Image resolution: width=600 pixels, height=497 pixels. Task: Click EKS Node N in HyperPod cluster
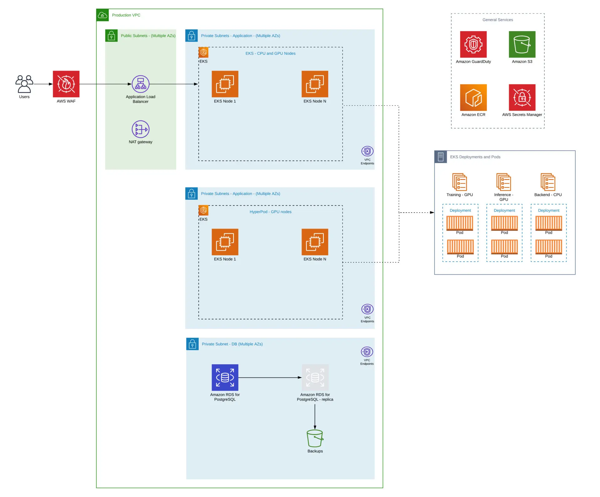pyautogui.click(x=315, y=242)
